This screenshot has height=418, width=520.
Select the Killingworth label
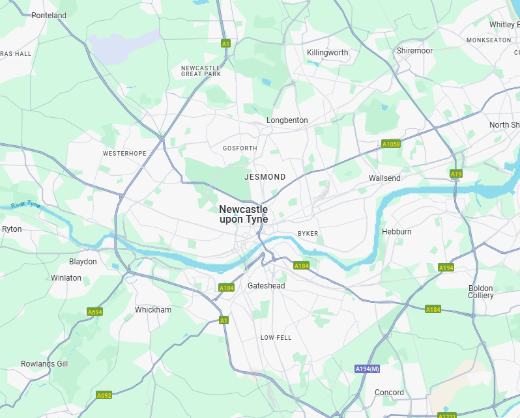328,53
